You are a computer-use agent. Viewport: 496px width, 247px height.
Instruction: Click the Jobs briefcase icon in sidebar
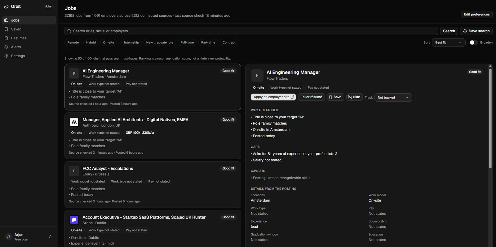6,20
